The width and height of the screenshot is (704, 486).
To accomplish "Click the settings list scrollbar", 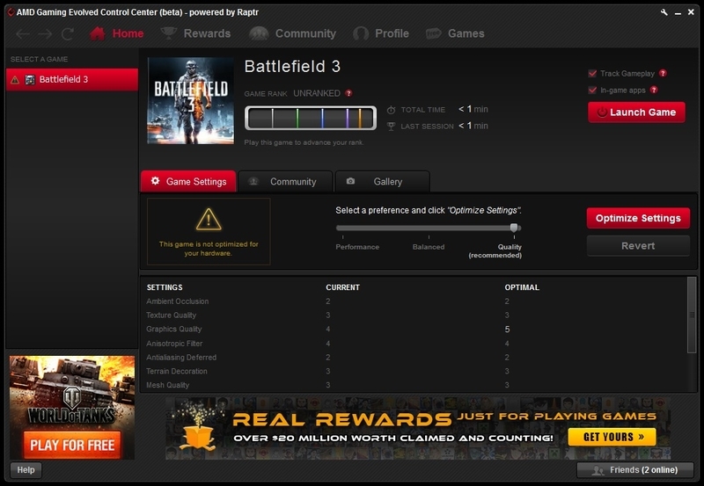I will pyautogui.click(x=692, y=315).
